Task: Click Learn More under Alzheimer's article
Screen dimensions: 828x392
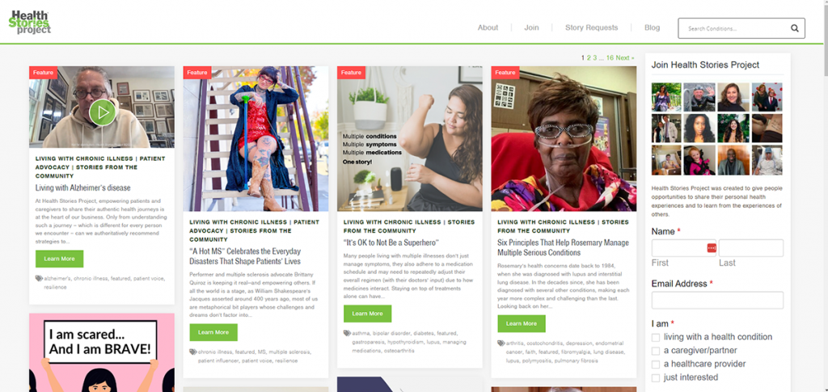Action: [x=59, y=259]
